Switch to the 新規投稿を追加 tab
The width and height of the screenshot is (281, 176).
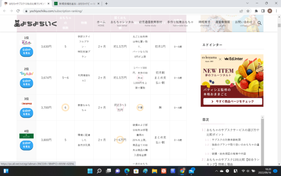pos(77,3)
